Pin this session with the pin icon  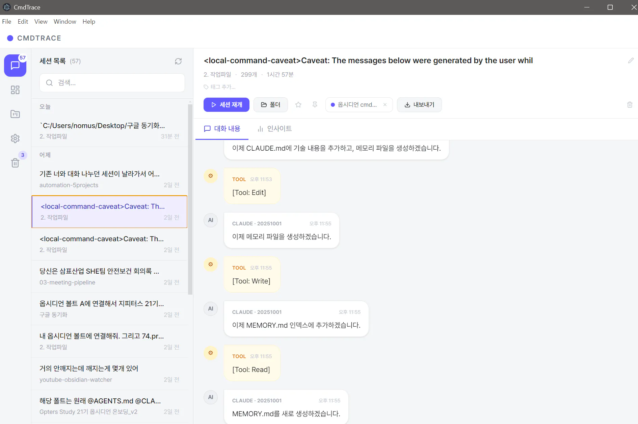(x=315, y=105)
